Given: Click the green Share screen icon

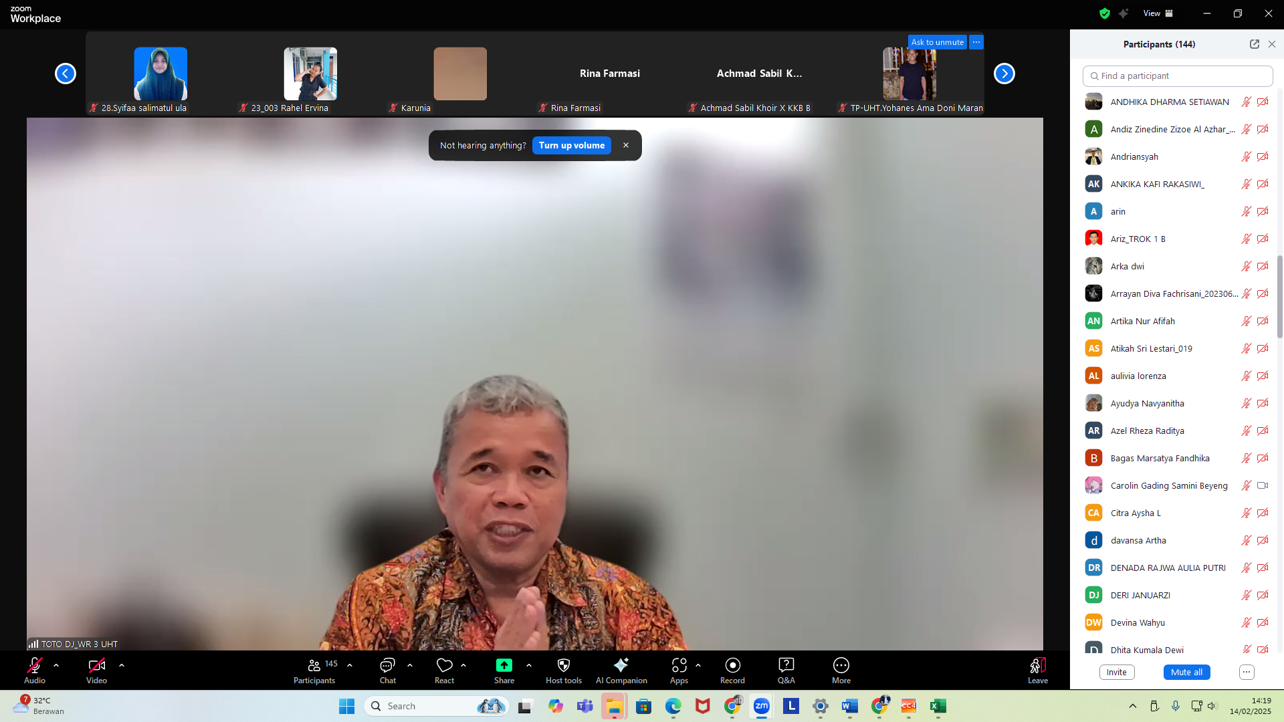Looking at the screenshot, I should pyautogui.click(x=504, y=665).
